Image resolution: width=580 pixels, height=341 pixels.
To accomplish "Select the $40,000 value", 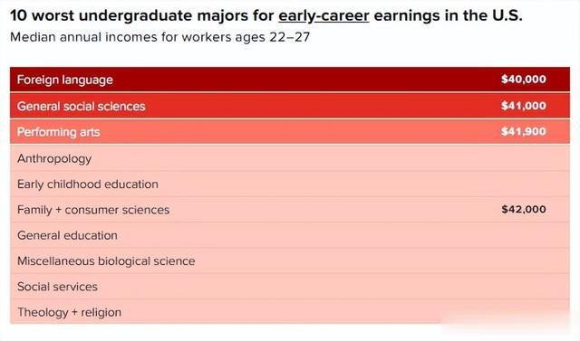I will tap(524, 80).
